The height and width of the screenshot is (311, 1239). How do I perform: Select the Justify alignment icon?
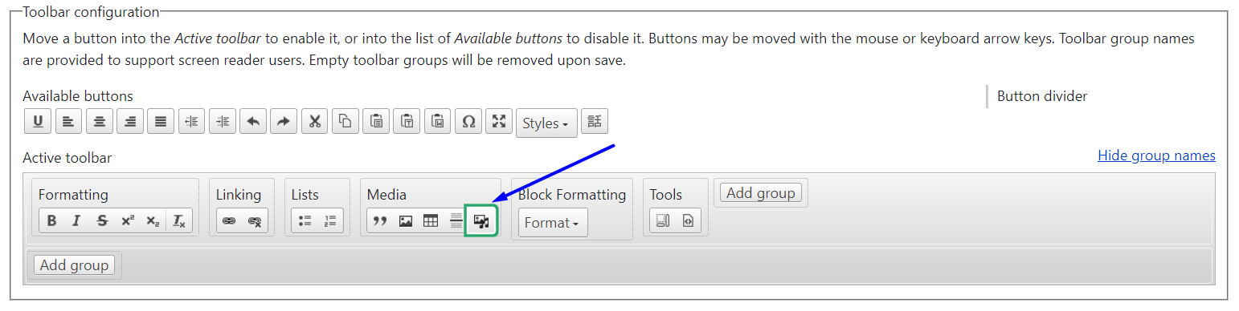click(161, 122)
